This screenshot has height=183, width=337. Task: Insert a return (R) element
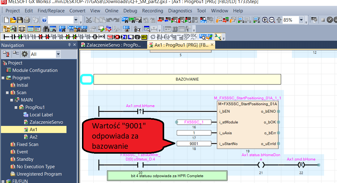click(x=138, y=37)
